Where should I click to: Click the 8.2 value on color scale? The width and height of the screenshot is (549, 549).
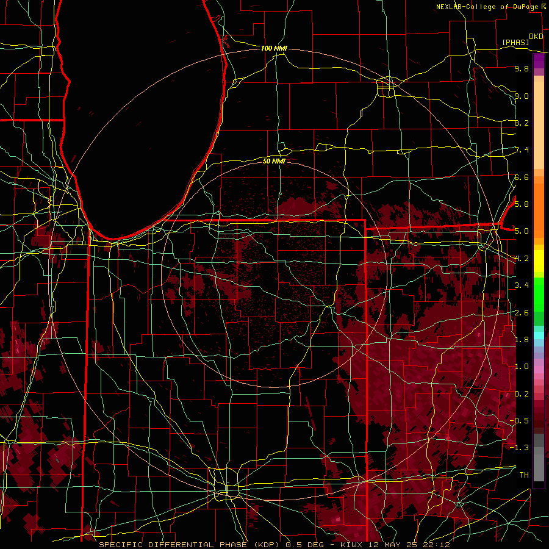pyautogui.click(x=522, y=123)
